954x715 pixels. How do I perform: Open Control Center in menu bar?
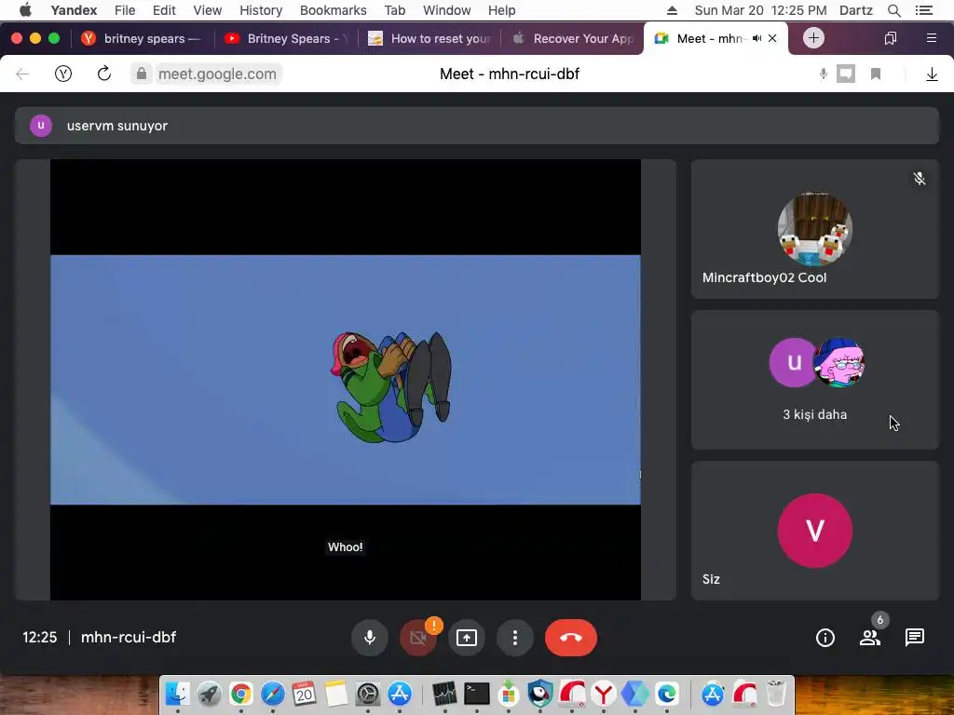tap(923, 10)
